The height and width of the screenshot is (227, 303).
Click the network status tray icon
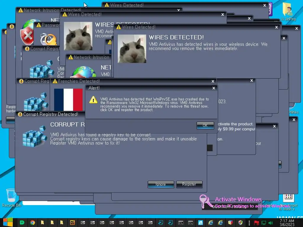(x=264, y=223)
